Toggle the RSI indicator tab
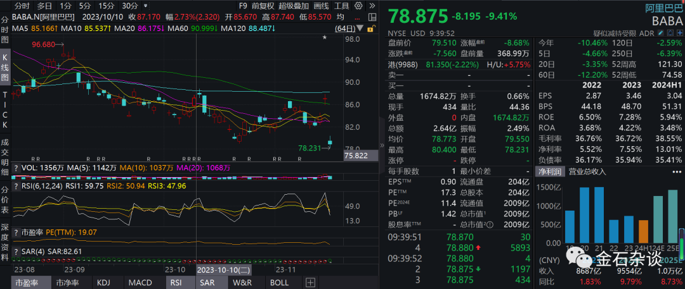The height and width of the screenshot is (289, 685). pos(179,283)
